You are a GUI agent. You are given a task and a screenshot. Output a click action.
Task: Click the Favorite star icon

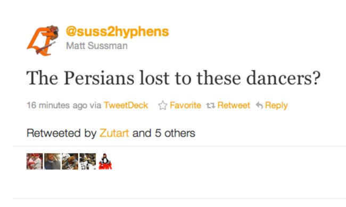[163, 105]
